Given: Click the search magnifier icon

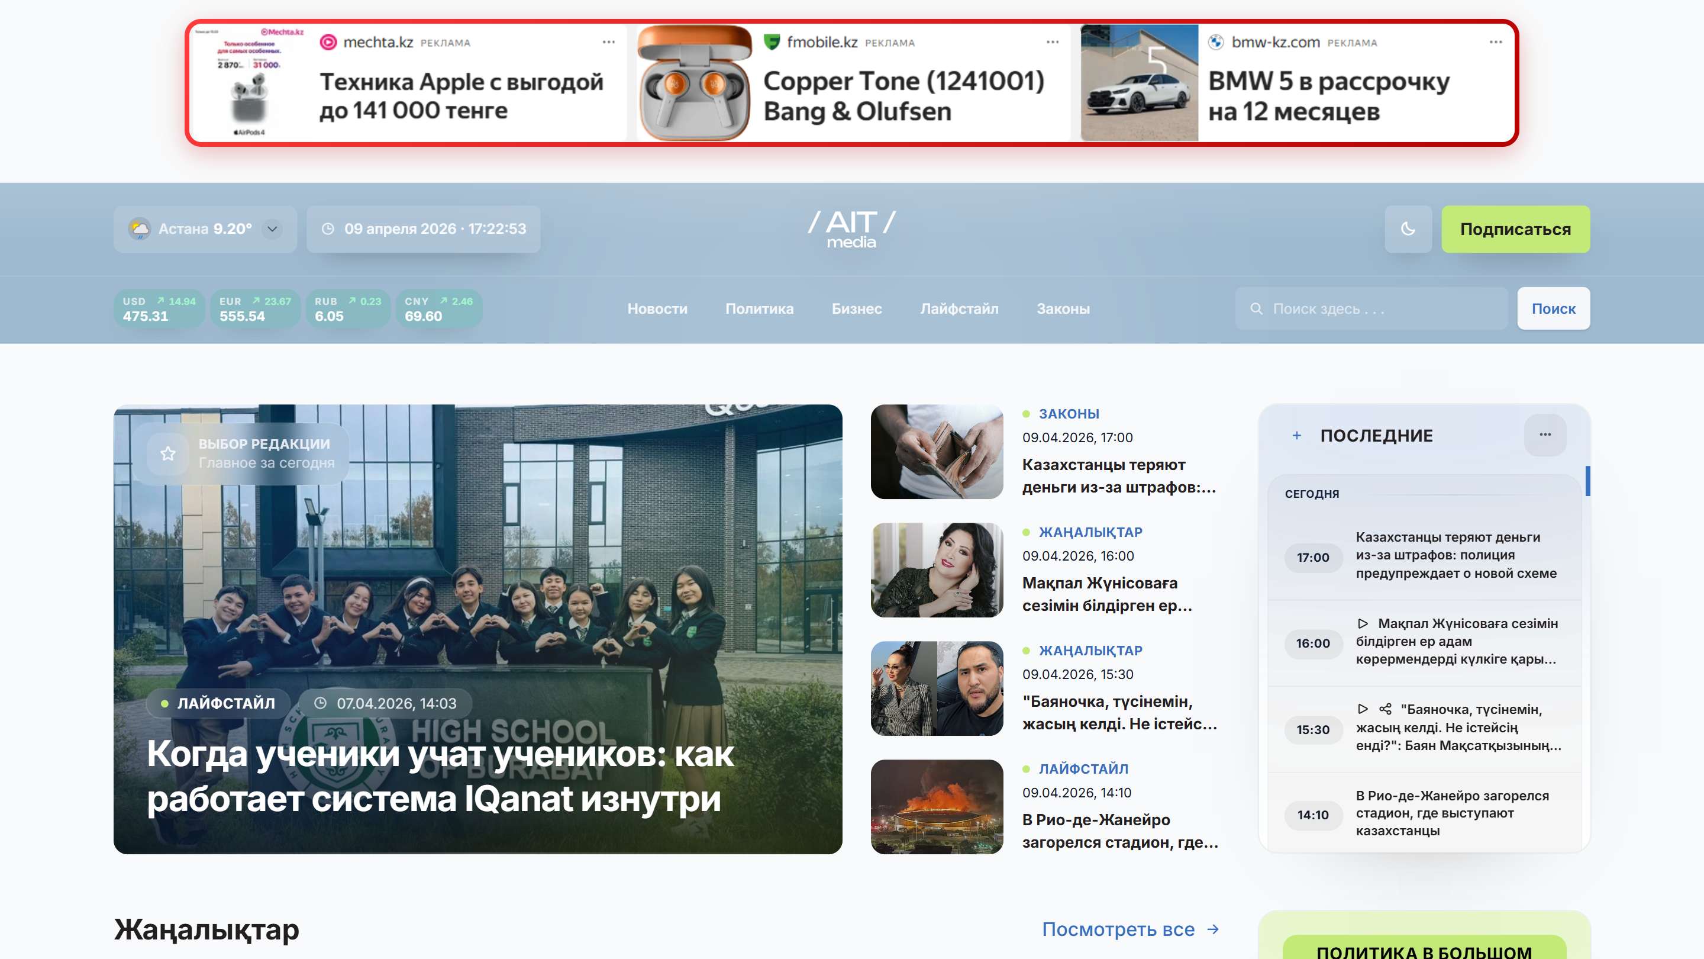Looking at the screenshot, I should click(x=1256, y=308).
